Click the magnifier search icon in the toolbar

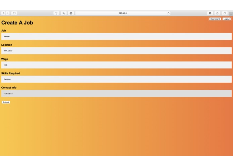click(x=64, y=13)
